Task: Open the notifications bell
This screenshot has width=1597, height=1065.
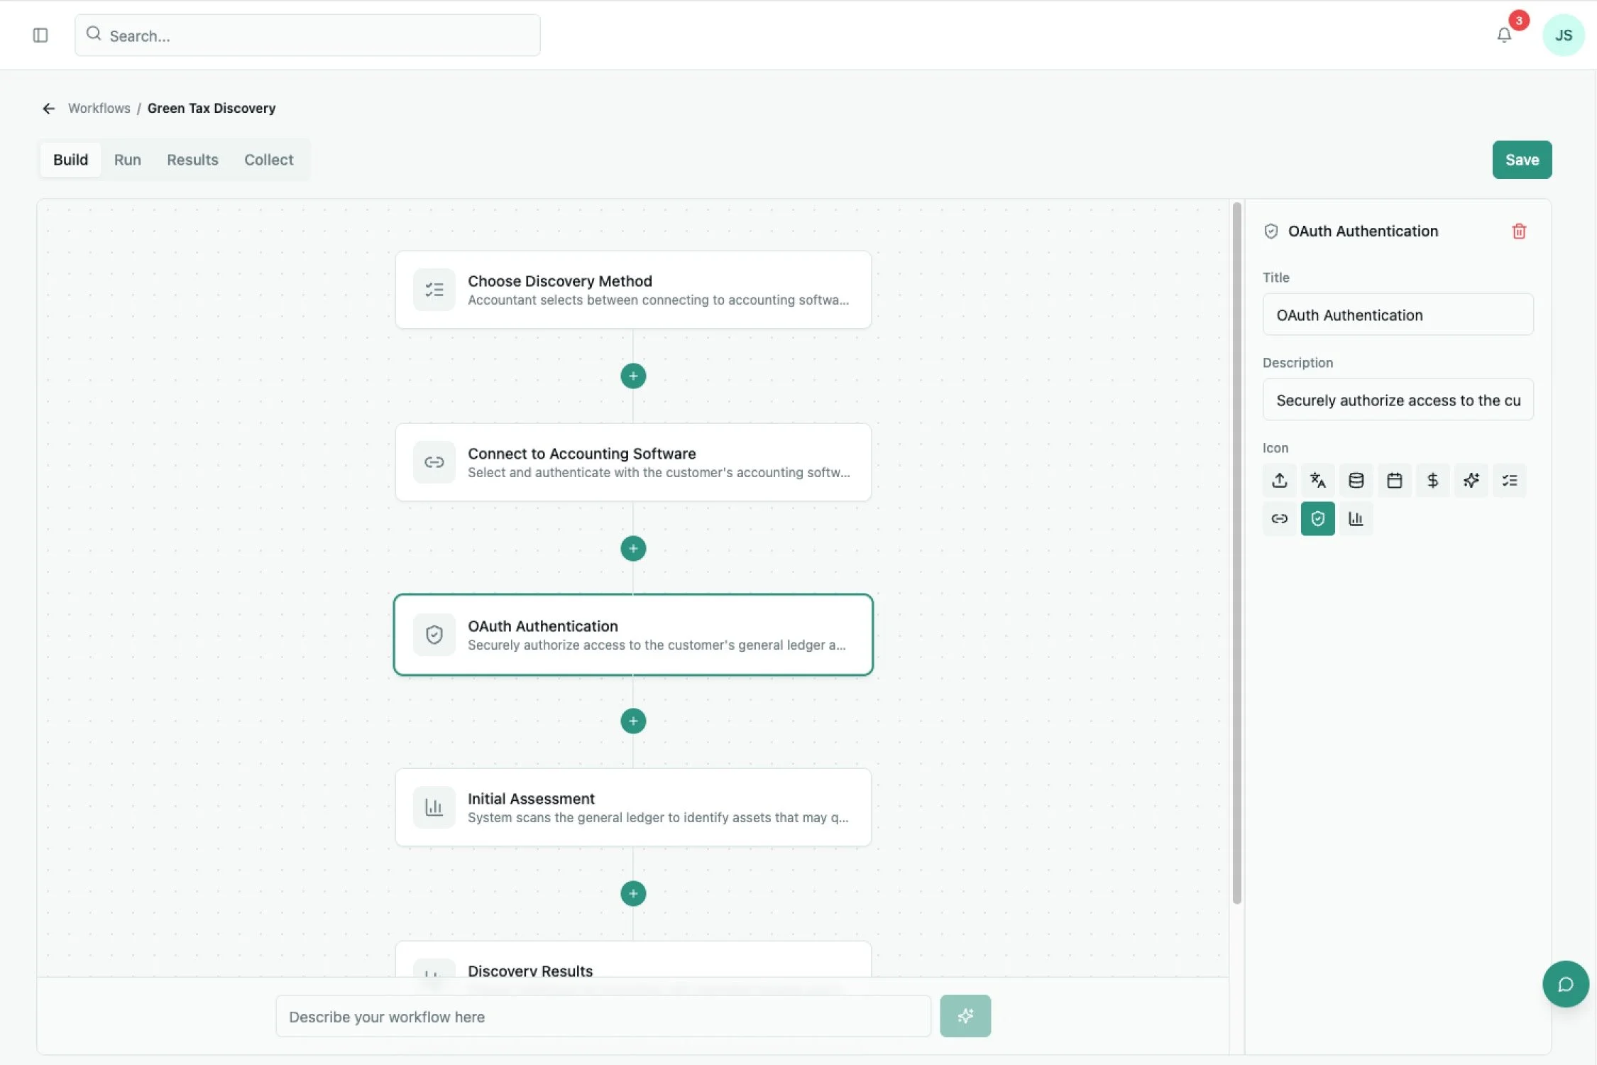Action: 1503,35
